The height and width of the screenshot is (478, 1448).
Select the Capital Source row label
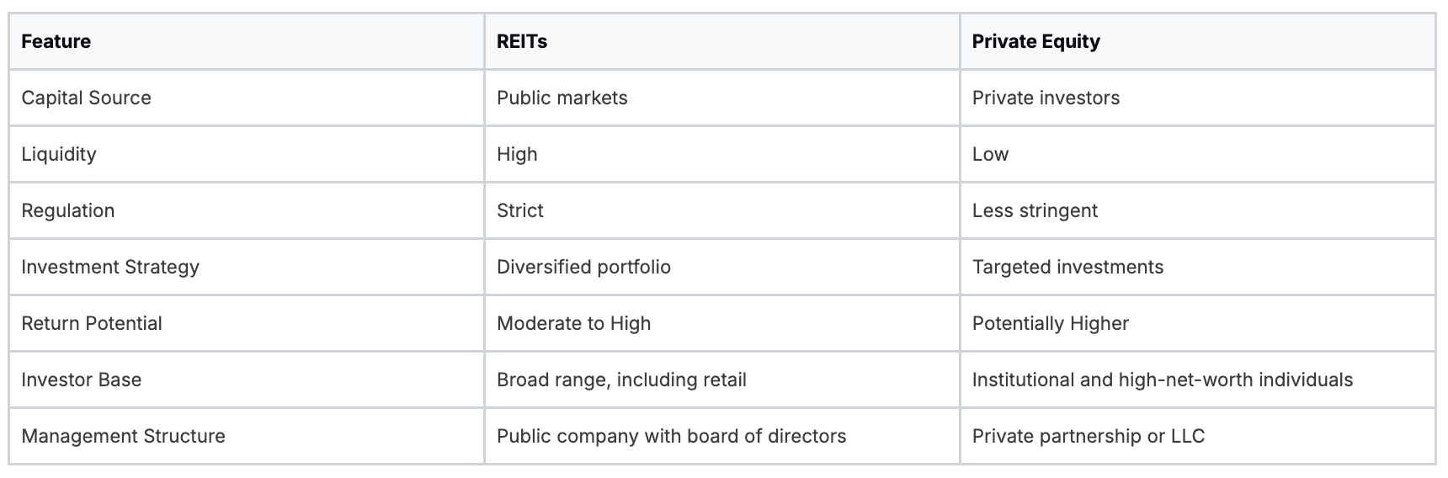pyautogui.click(x=87, y=98)
